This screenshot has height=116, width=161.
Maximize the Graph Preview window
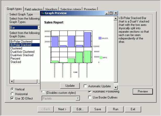click(x=111, y=13)
